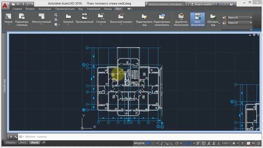
Task: Click the Autodesk Exchange X icon
Action: [x=217, y=4]
